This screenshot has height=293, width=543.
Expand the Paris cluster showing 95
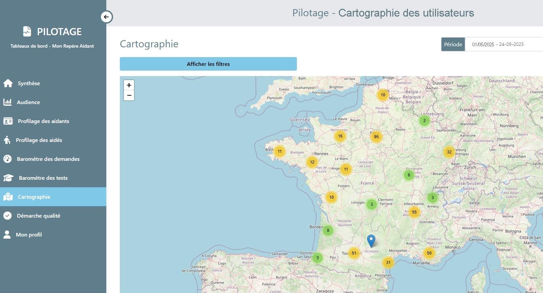[x=376, y=137]
